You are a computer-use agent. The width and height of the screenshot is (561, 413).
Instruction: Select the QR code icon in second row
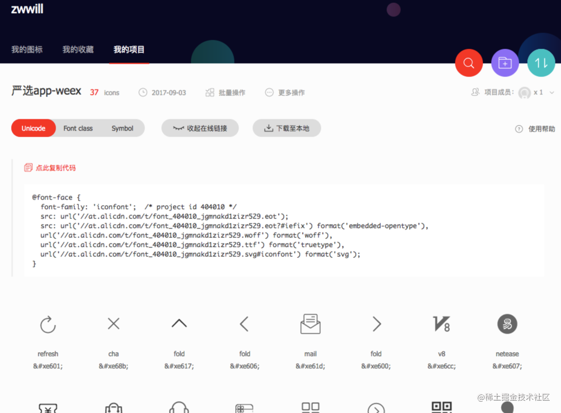[442, 407]
